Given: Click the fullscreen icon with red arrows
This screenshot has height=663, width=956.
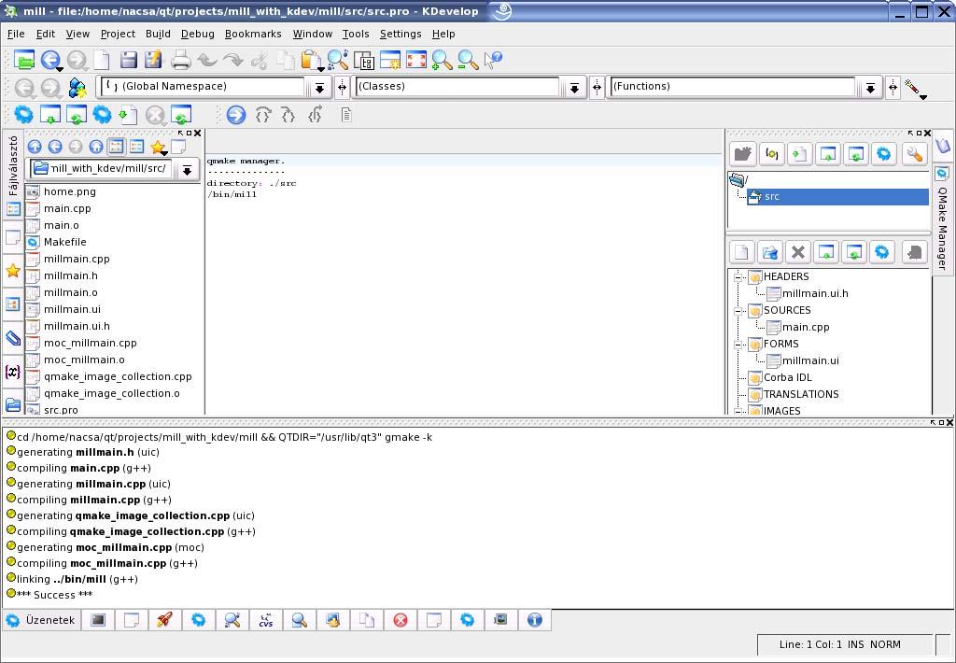Looking at the screenshot, I should 415,60.
